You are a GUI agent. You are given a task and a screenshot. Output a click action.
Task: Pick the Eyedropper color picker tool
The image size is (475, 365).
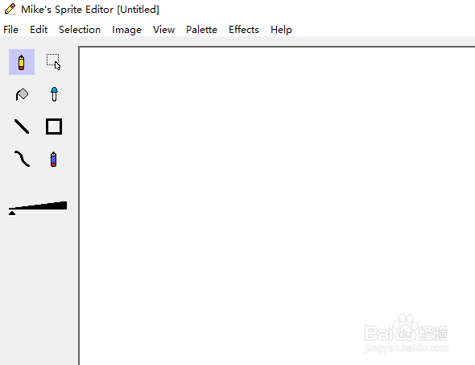[54, 94]
